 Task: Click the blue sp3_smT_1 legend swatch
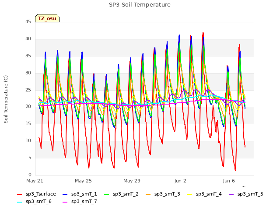tap(65, 194)
